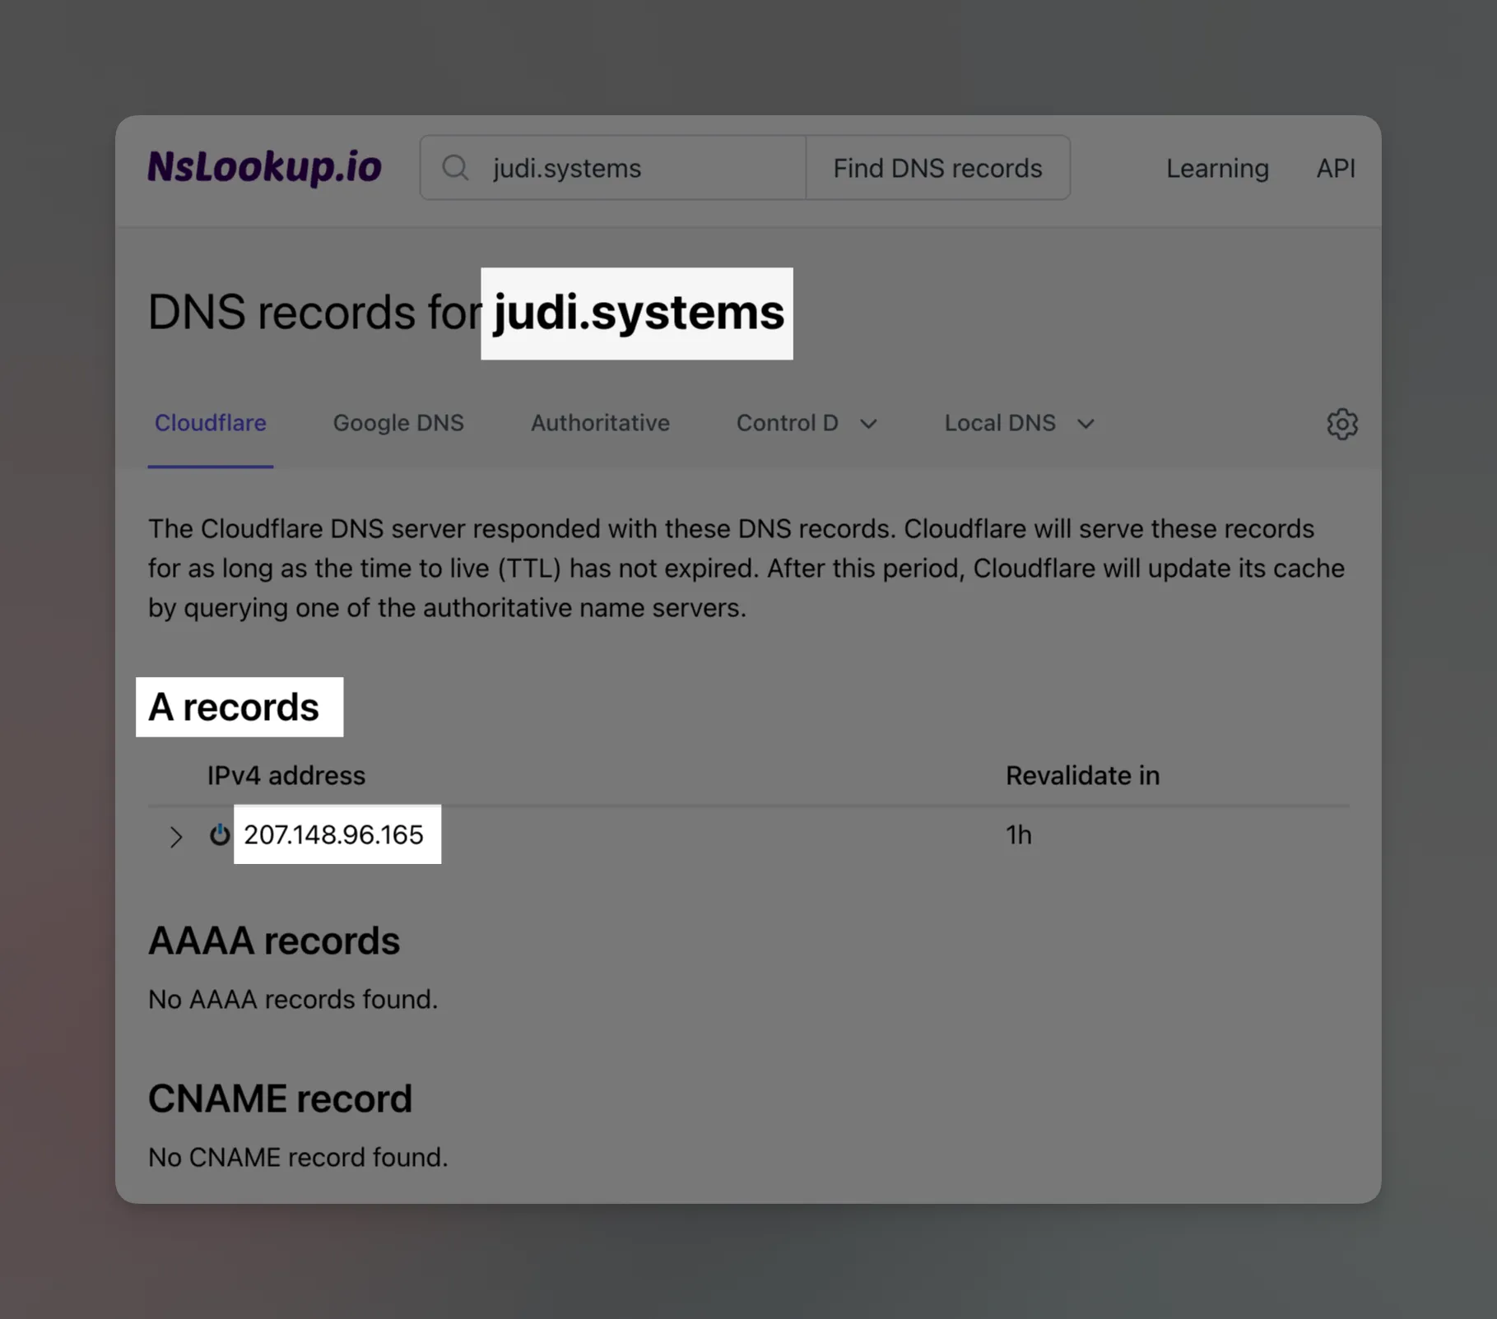Click the CNAME record heading

coord(280,1098)
